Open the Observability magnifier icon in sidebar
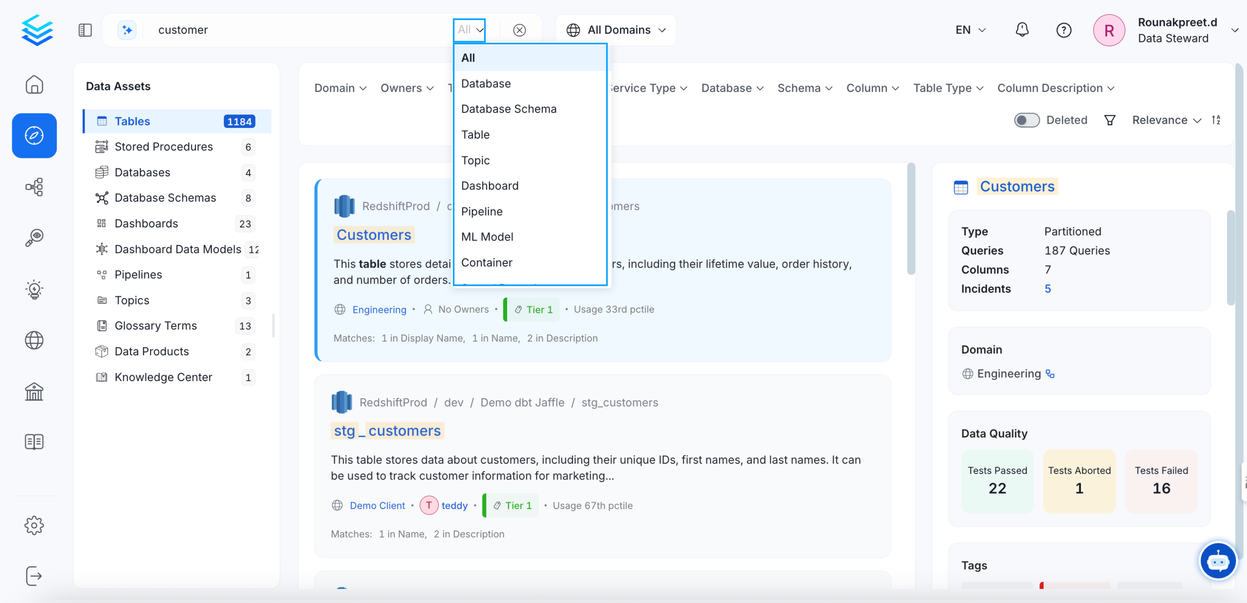This screenshot has height=603, width=1247. (x=34, y=237)
